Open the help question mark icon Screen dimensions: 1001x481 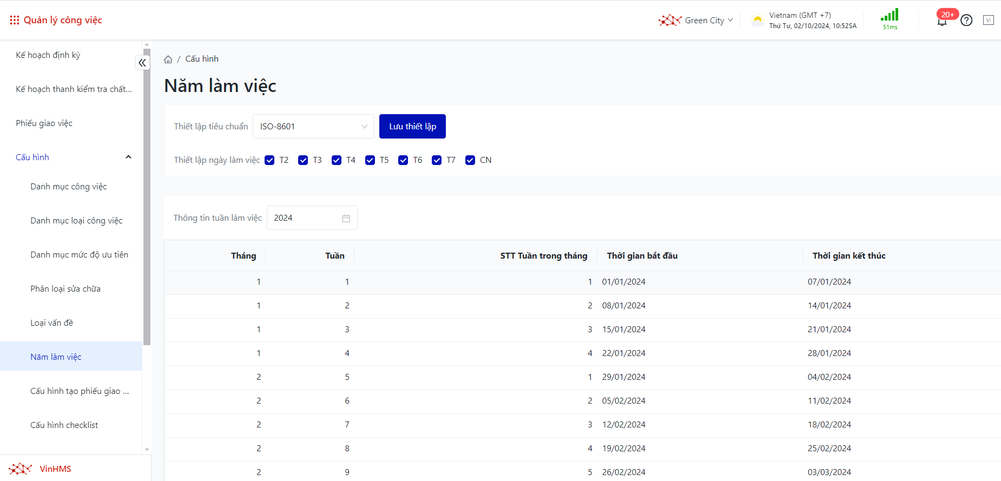966,21
